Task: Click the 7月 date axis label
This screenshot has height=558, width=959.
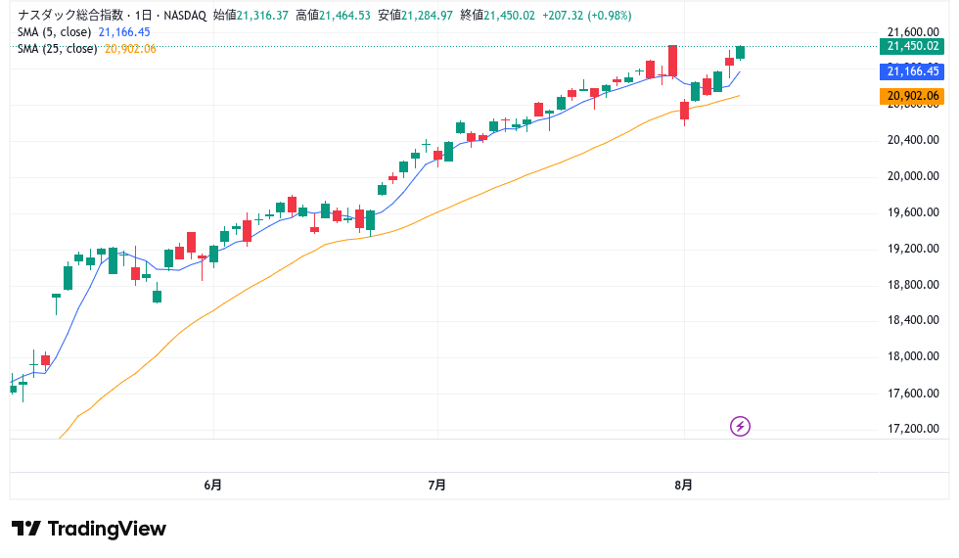Action: click(436, 486)
